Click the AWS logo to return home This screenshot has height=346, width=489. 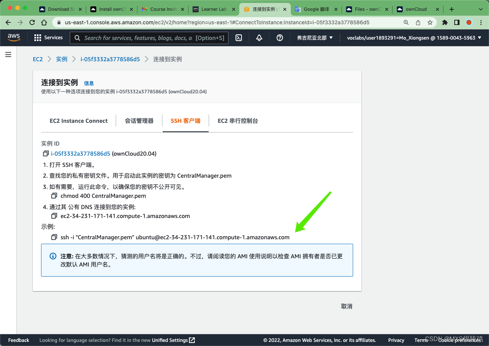pyautogui.click(x=13, y=37)
